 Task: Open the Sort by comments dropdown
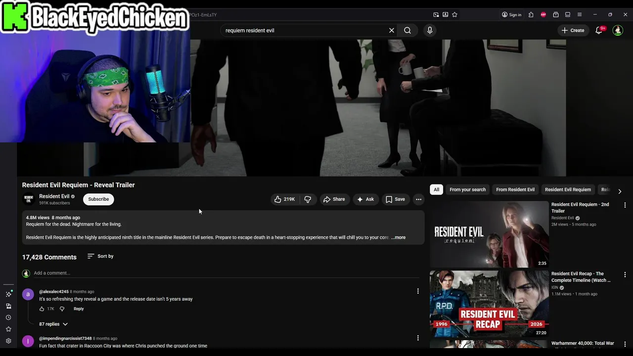pos(100,256)
